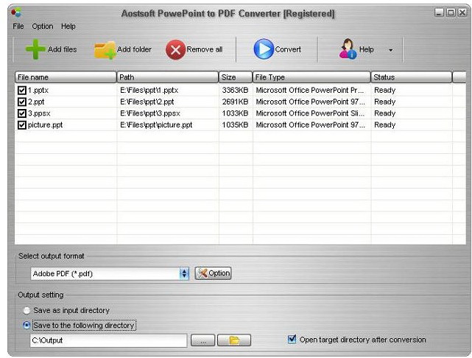Uncheck the picture.ppt file checkbox
Viewport: 472px width, 358px height.
click(x=22, y=124)
